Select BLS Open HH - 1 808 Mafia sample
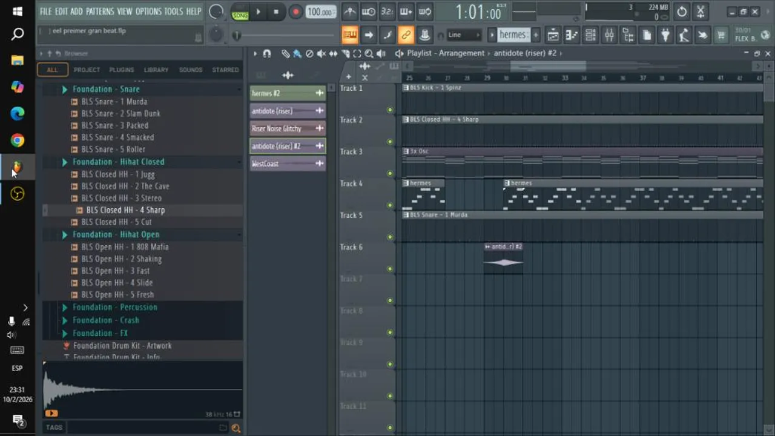 pyautogui.click(x=125, y=247)
